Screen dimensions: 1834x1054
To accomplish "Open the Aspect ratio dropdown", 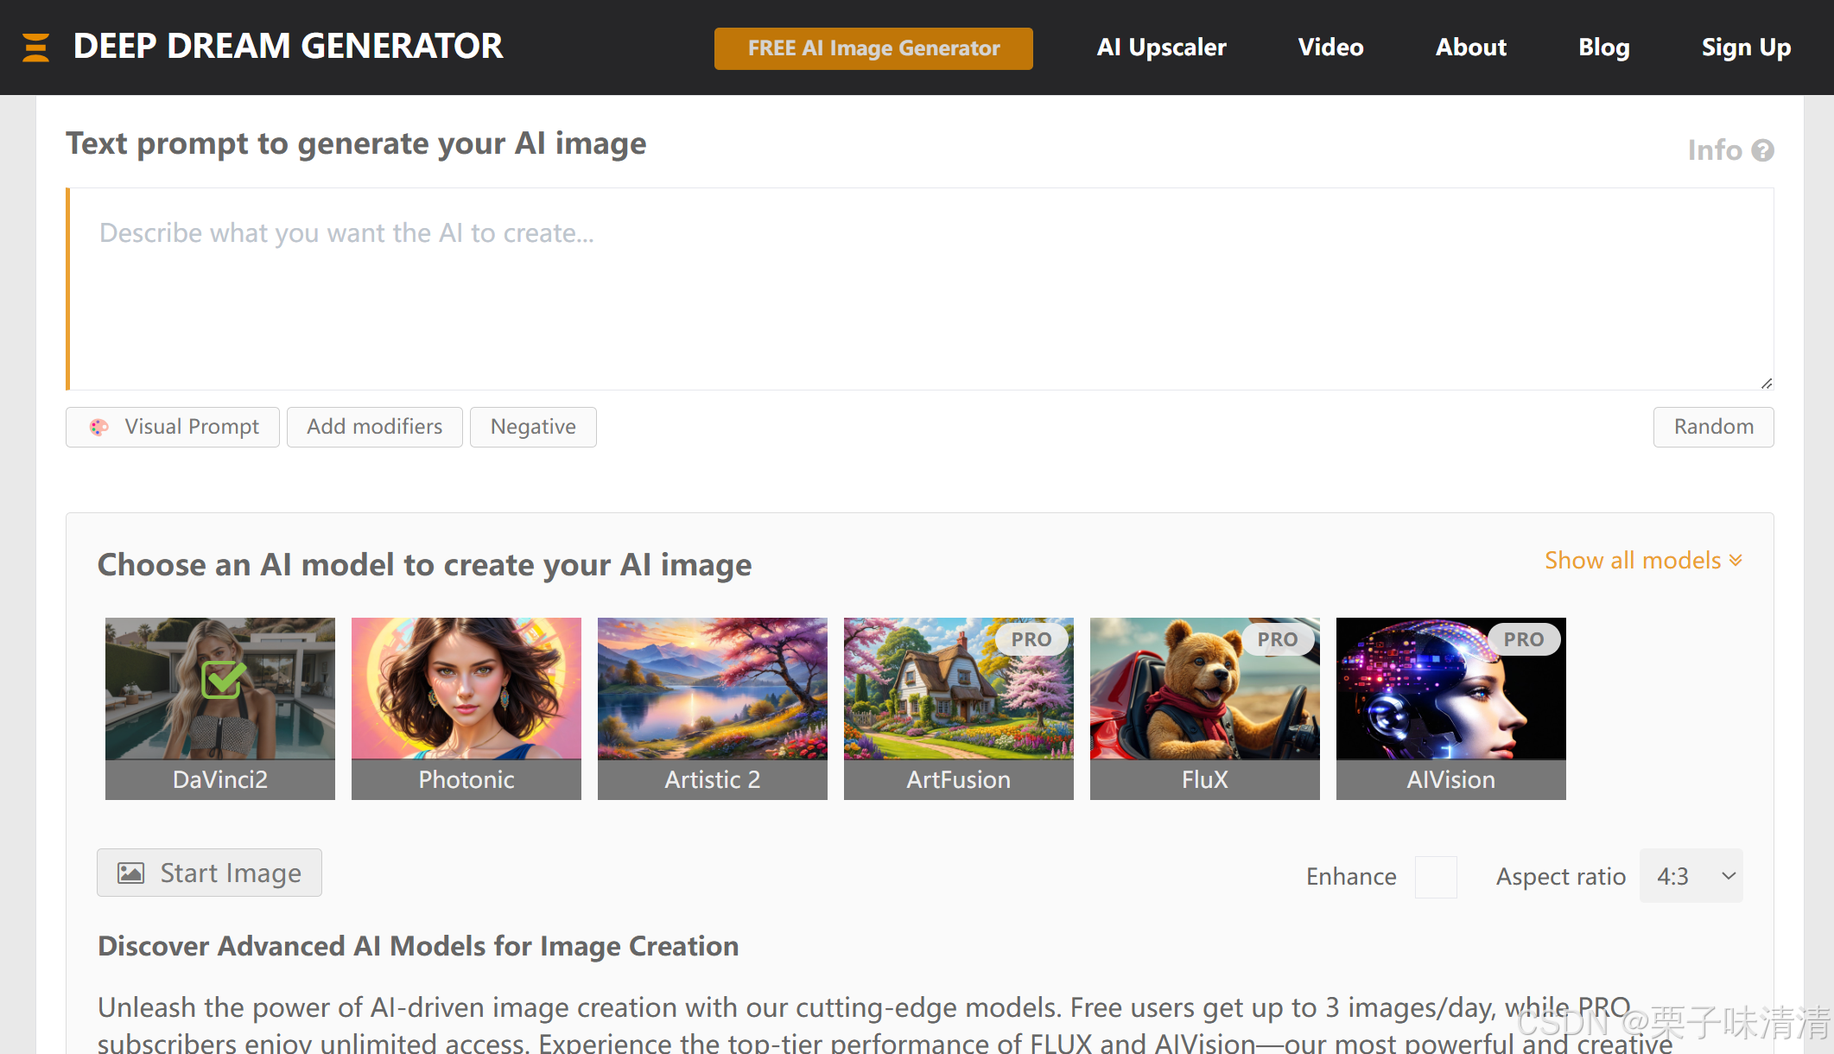I will pyautogui.click(x=1691, y=876).
